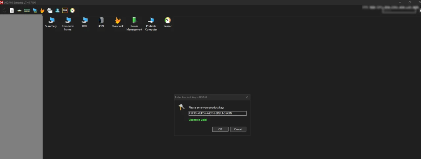Click the 'License is valid' message
Image resolution: width=421 pixels, height=159 pixels.
[198, 120]
